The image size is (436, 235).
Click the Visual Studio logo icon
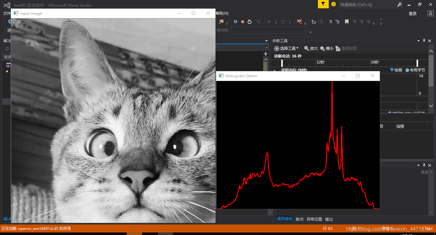(7, 5)
